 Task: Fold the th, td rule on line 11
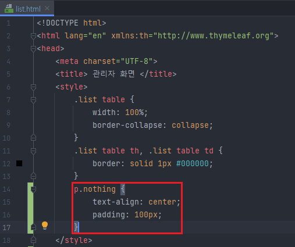[33, 151]
